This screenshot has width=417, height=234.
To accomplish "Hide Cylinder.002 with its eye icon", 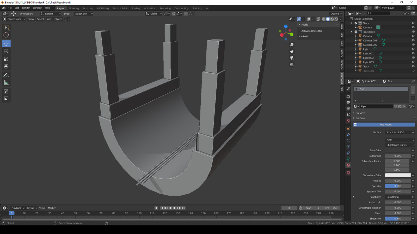I will pos(413,45).
